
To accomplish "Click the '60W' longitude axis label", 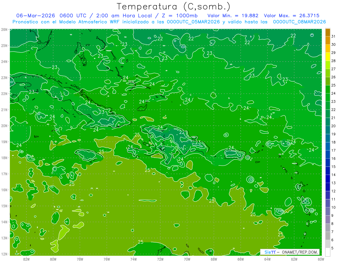I will (x=321, y=259).
